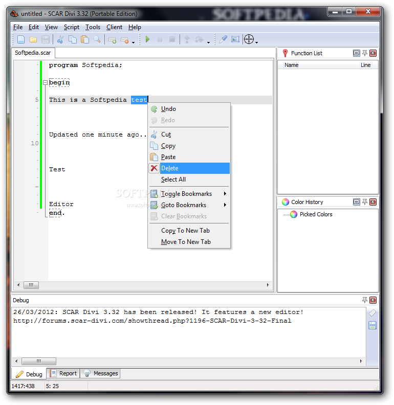
Task: Click the Line column header
Action: tap(368, 65)
